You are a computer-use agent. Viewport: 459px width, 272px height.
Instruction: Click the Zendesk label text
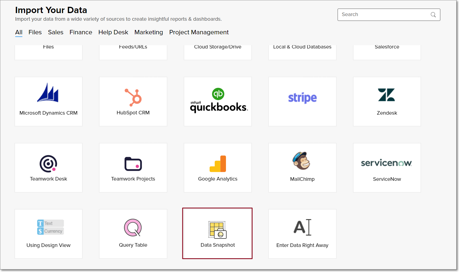(x=387, y=113)
